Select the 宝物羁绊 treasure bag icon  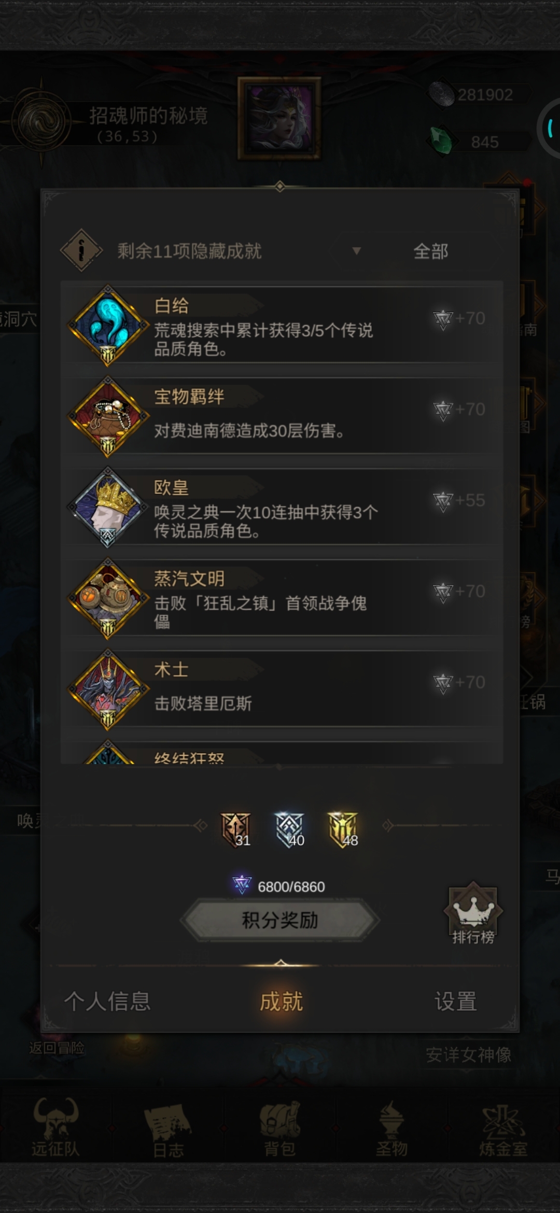coord(108,416)
